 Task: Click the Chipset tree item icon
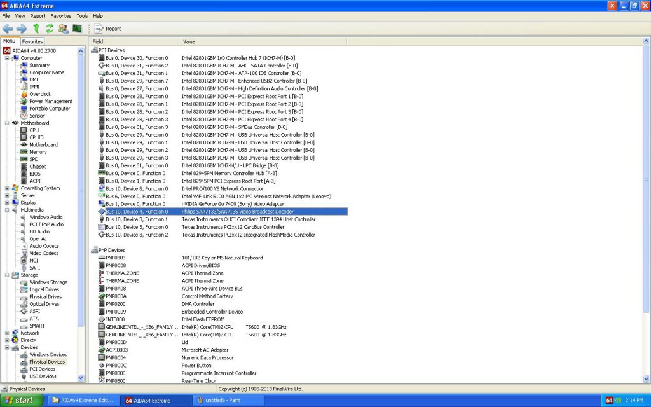coord(24,167)
